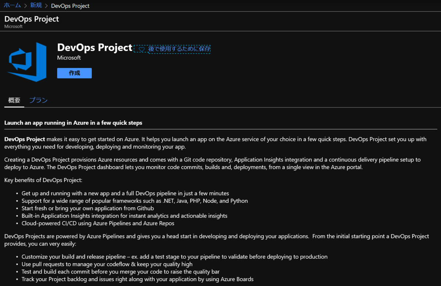Click bullet Built-in Application Insights integration
Screen dimensions: 441x286
point(125,216)
